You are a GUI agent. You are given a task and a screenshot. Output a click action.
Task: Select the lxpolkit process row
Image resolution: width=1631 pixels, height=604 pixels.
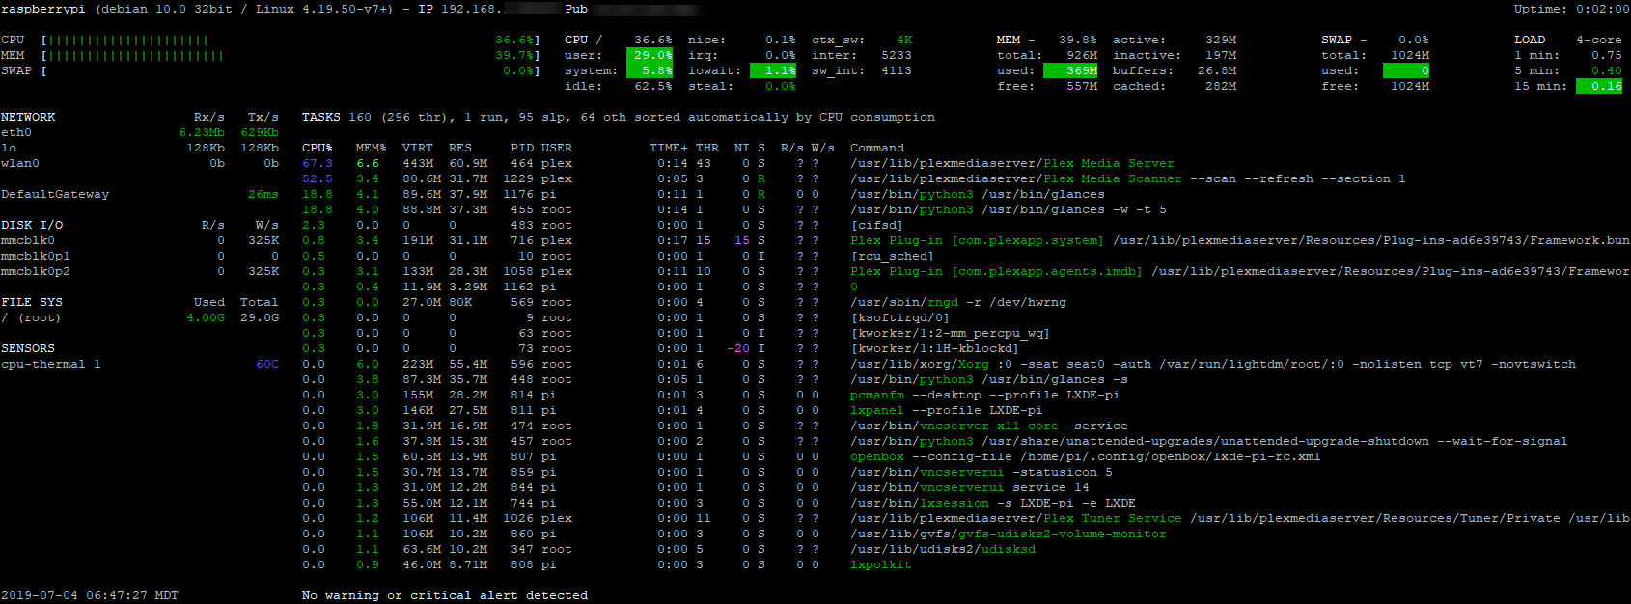tap(607, 565)
